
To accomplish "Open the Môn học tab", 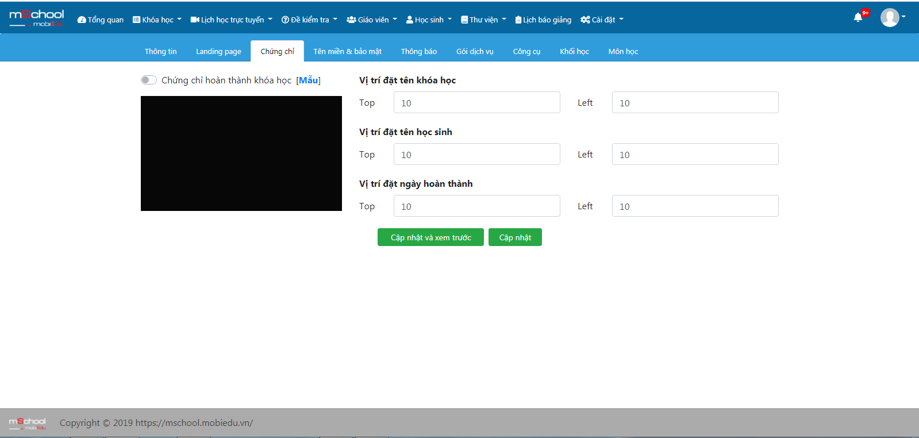I will pyautogui.click(x=624, y=51).
